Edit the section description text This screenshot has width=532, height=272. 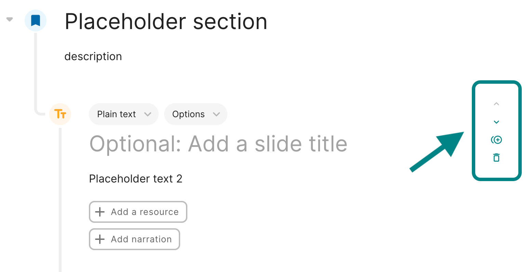(93, 56)
